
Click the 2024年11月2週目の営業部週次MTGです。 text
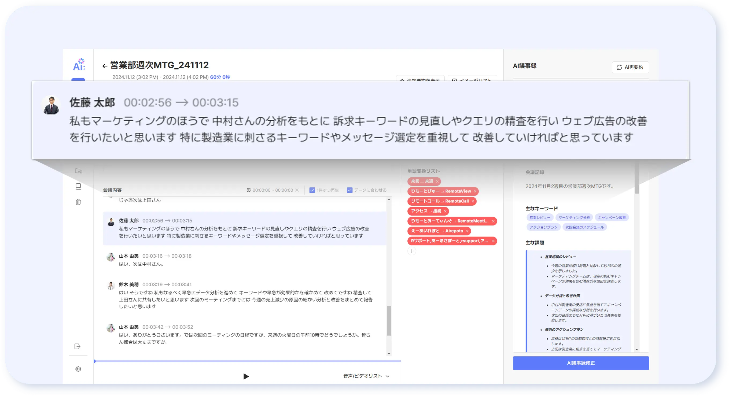click(570, 186)
